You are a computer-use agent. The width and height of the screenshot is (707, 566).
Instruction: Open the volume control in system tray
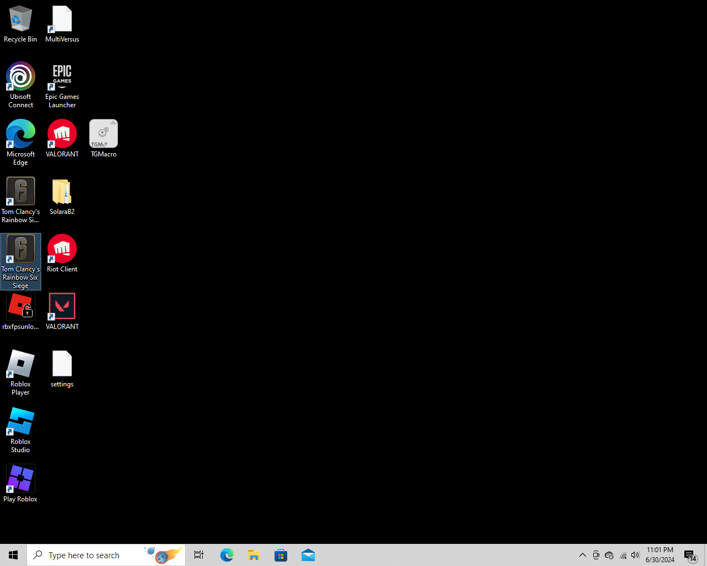point(635,555)
